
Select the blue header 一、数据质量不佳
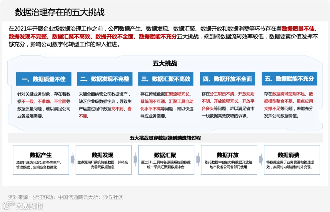[x=44, y=79]
